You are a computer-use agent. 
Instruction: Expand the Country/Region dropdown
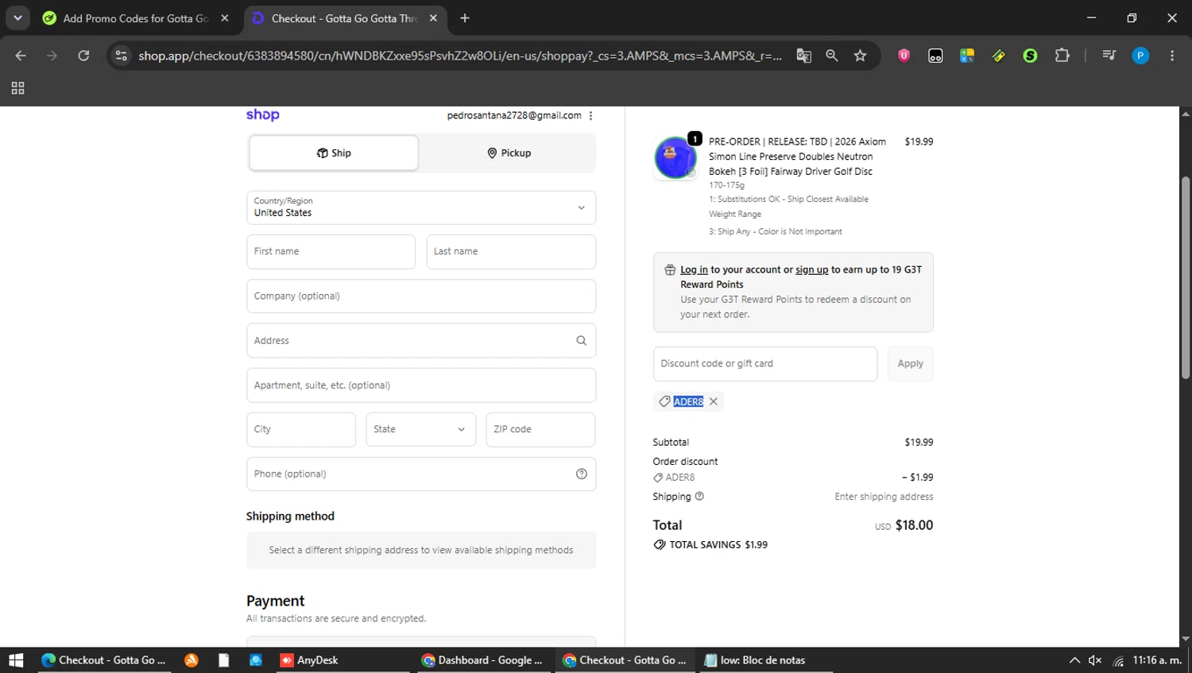(x=421, y=207)
